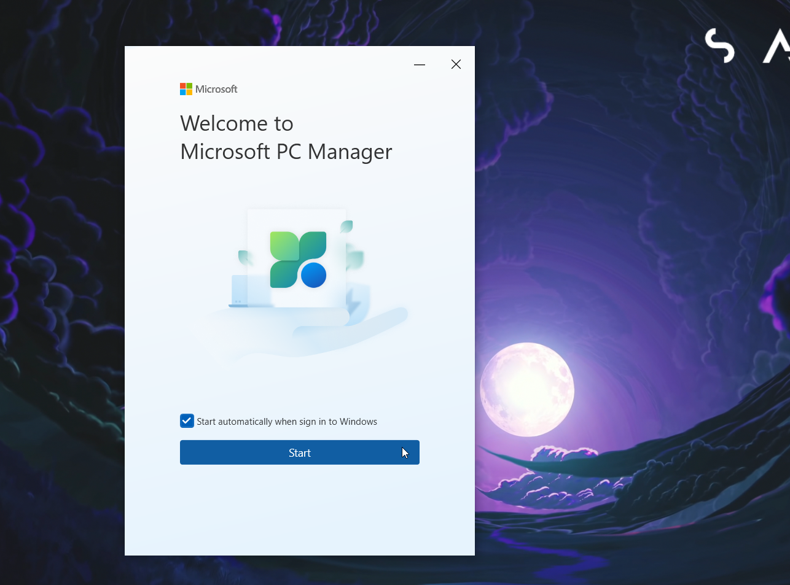
Task: Click the Microsoft logo
Action: [x=209, y=89]
